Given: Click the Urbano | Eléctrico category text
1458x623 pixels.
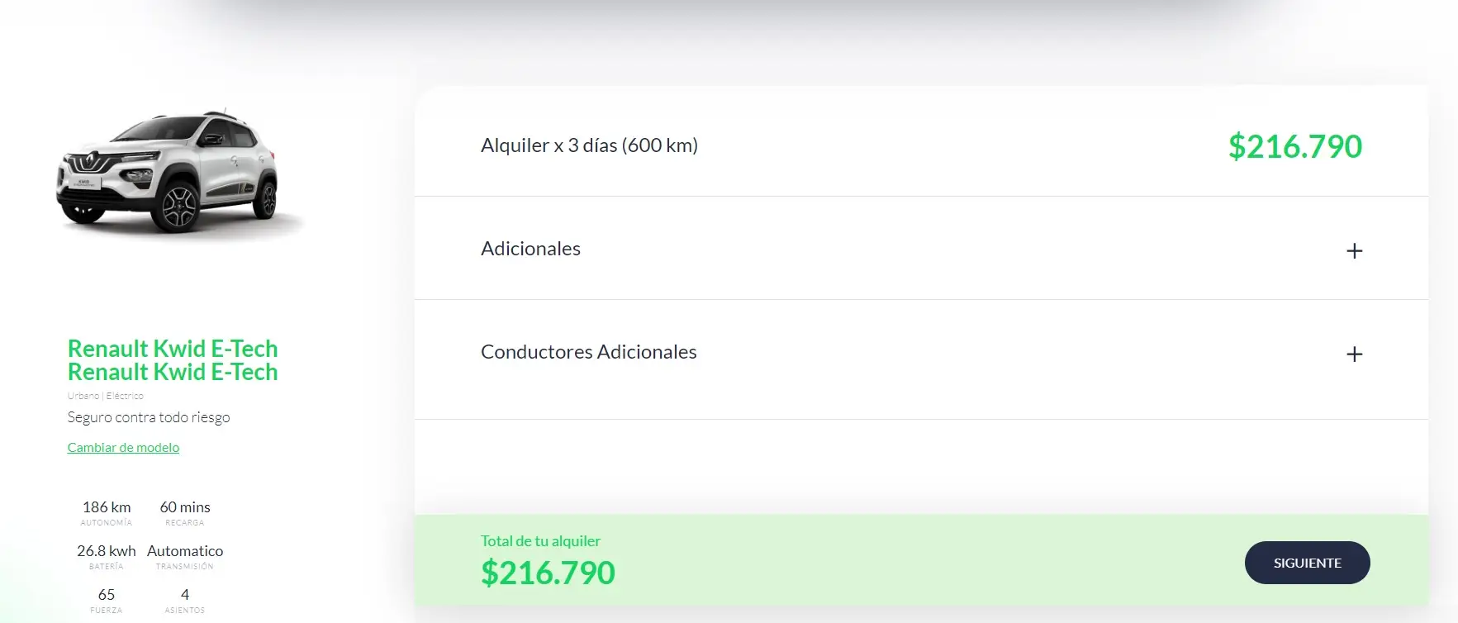Looking at the screenshot, I should coord(106,396).
